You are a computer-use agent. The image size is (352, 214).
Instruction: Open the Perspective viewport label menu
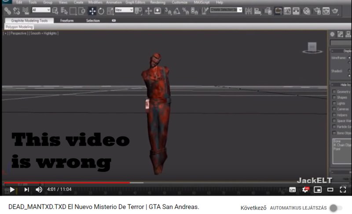pyautogui.click(x=18, y=33)
